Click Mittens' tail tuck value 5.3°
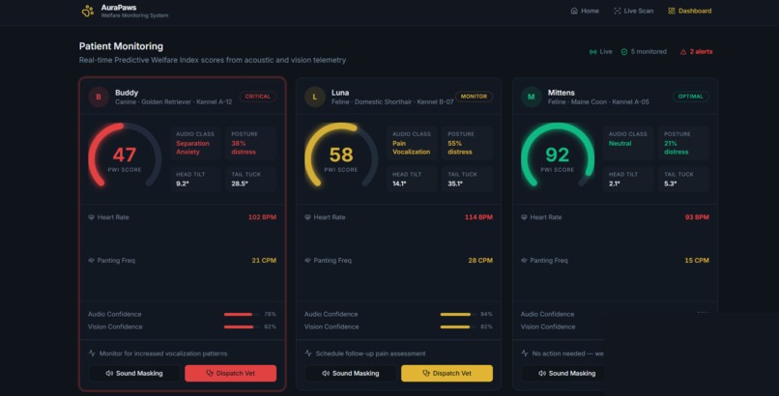 (x=670, y=184)
